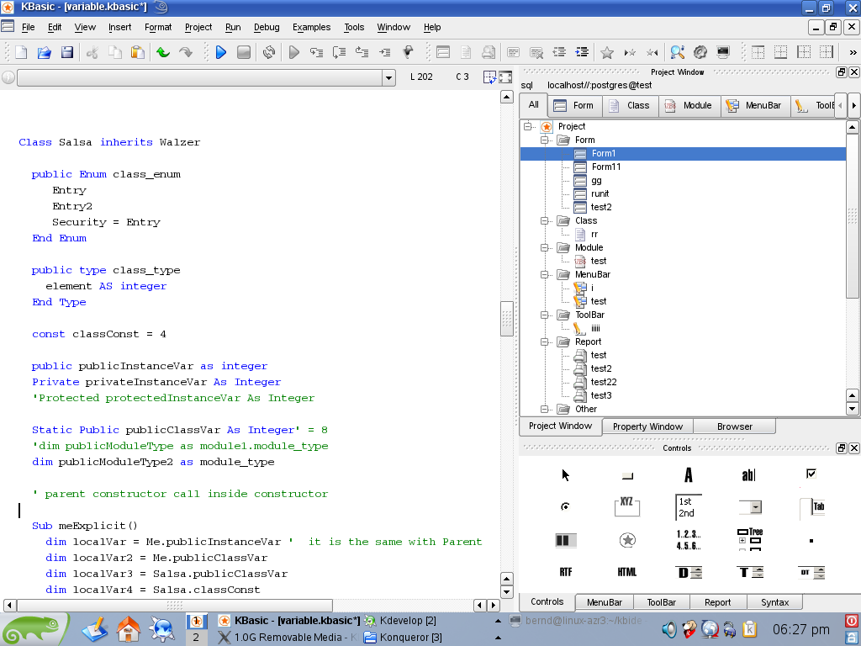Open the Debug menu

(x=267, y=27)
